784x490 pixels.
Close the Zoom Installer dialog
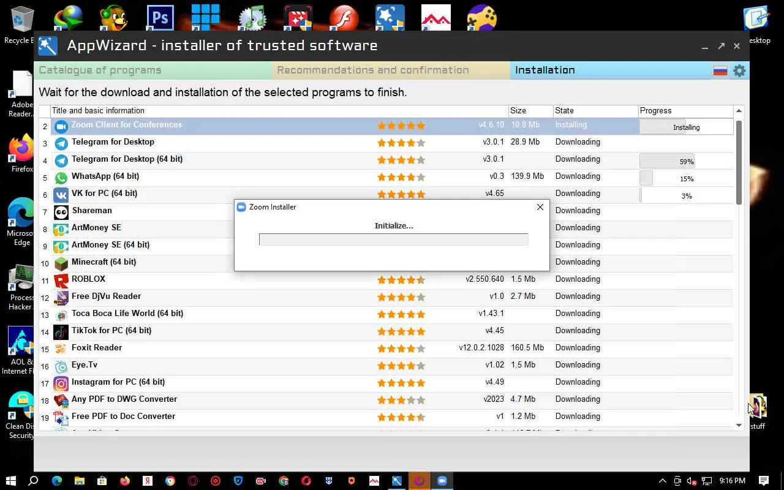[x=540, y=207]
